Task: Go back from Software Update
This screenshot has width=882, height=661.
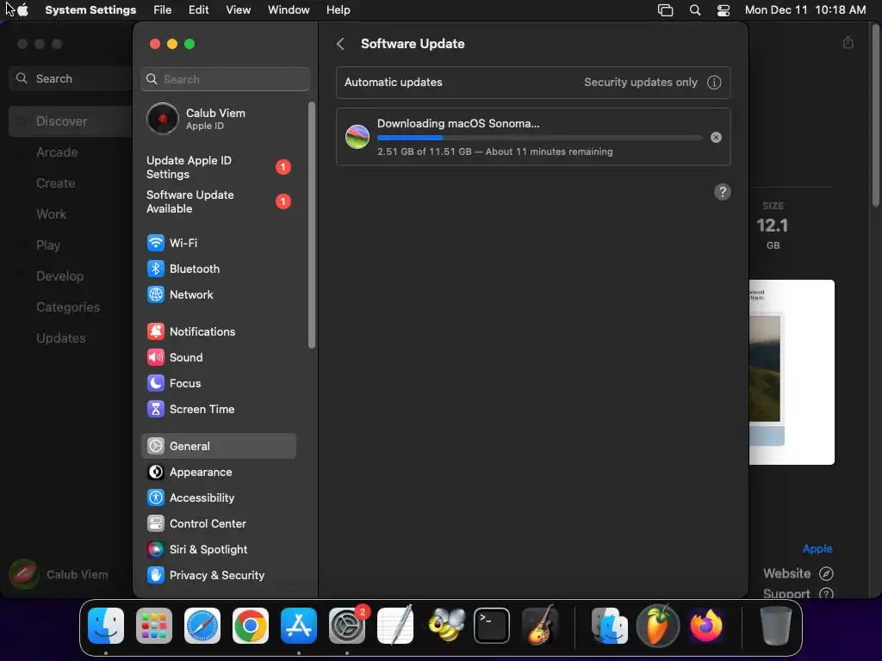Action: tap(340, 44)
